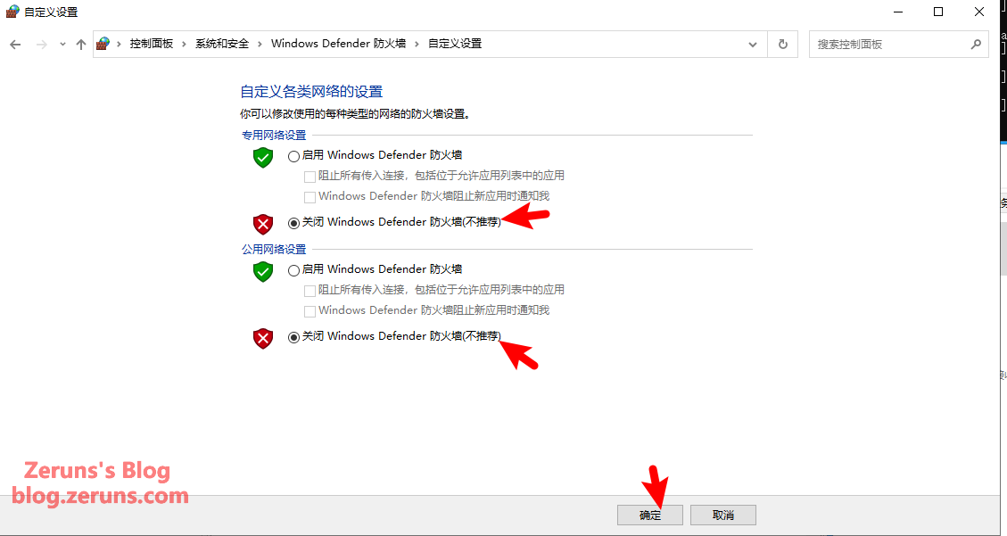Click the back navigation arrow
1007x536 pixels.
[x=15, y=45]
